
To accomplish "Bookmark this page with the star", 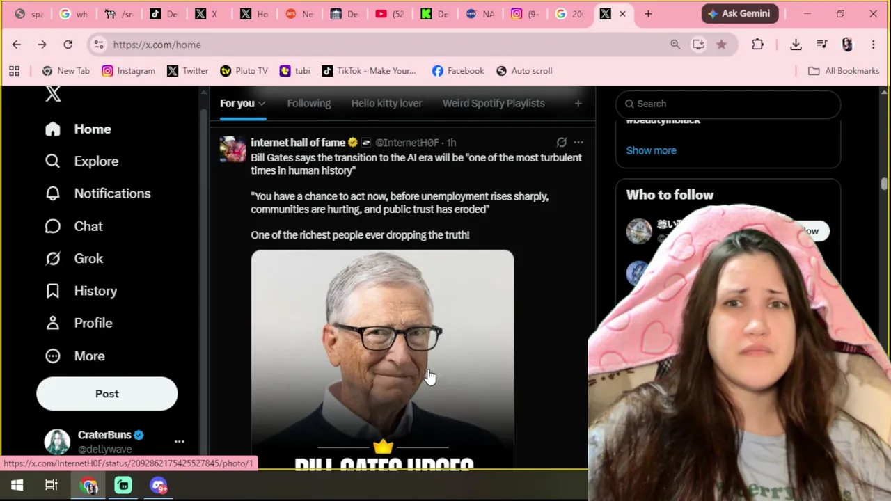I will point(721,45).
